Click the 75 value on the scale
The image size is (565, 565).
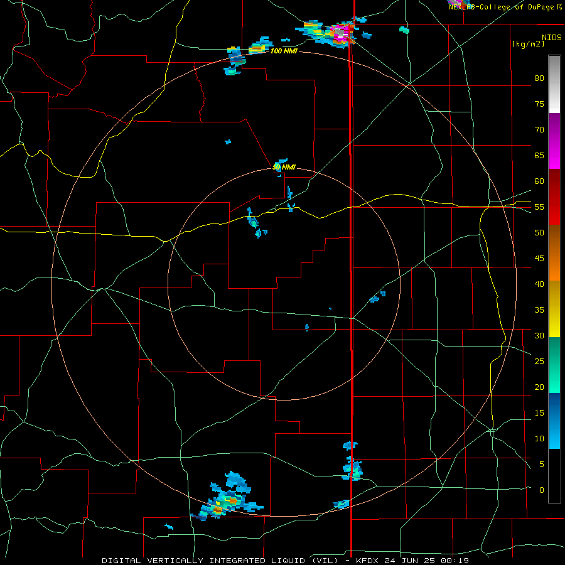pos(539,104)
